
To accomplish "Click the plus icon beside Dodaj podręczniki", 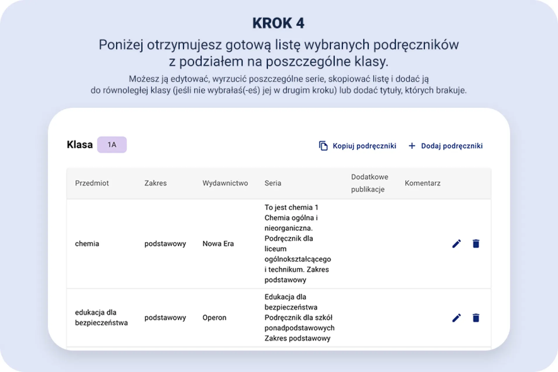I will [x=412, y=146].
